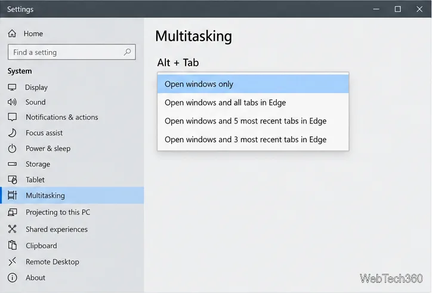Image resolution: width=432 pixels, height=293 pixels.
Task: Click the Home house icon
Action: 12,33
